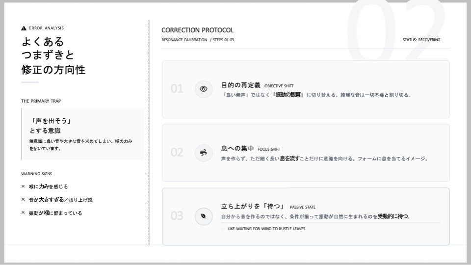Click the STATUS: RECOVERING label

click(x=421, y=40)
